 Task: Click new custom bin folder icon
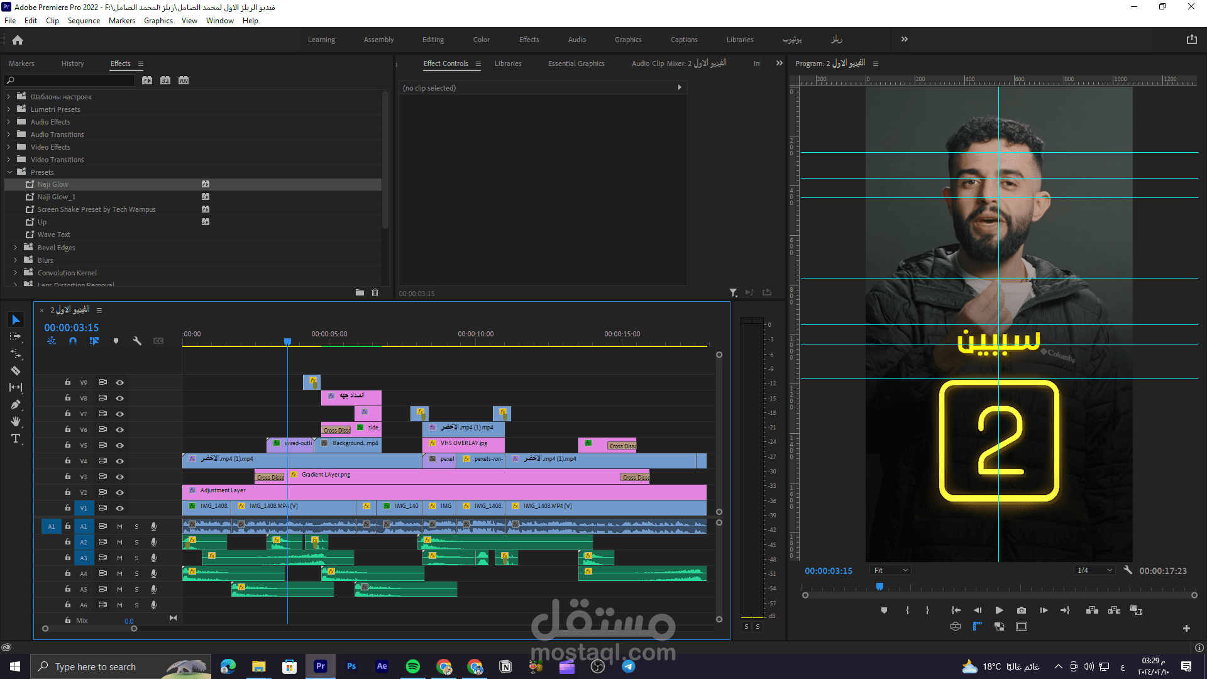(360, 292)
